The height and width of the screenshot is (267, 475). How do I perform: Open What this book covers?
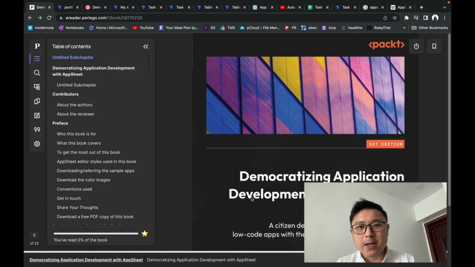point(79,143)
